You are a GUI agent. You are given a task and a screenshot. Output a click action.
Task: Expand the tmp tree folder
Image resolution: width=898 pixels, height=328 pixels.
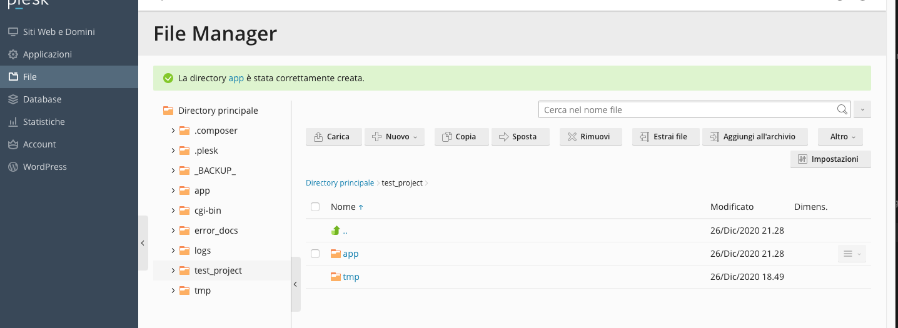click(173, 291)
